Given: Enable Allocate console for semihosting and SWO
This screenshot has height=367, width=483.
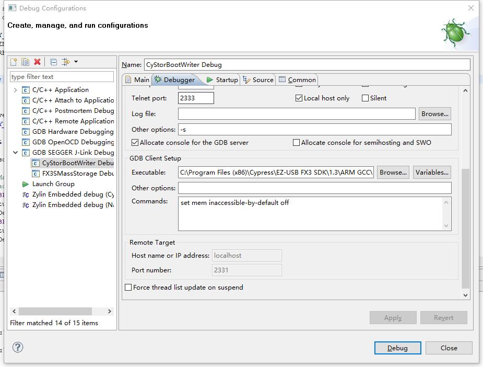Looking at the screenshot, I should 296,143.
